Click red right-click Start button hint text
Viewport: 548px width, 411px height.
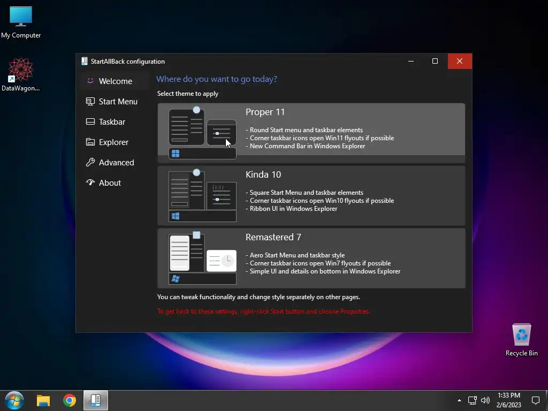pyautogui.click(x=263, y=311)
